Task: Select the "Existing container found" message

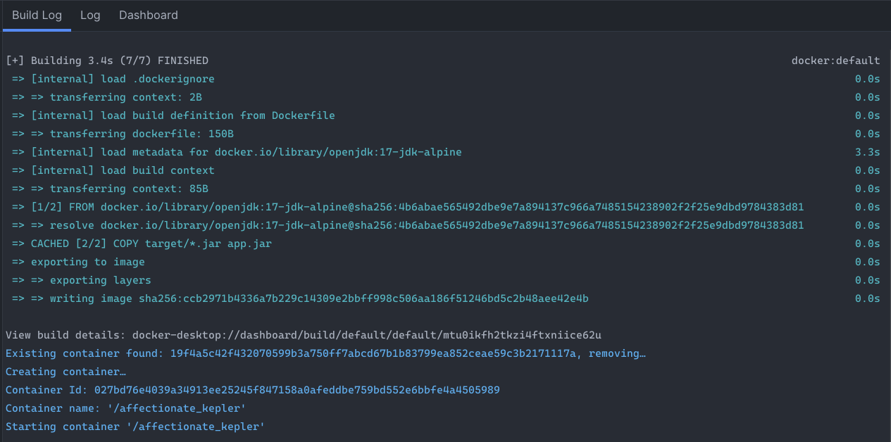Action: (x=325, y=353)
